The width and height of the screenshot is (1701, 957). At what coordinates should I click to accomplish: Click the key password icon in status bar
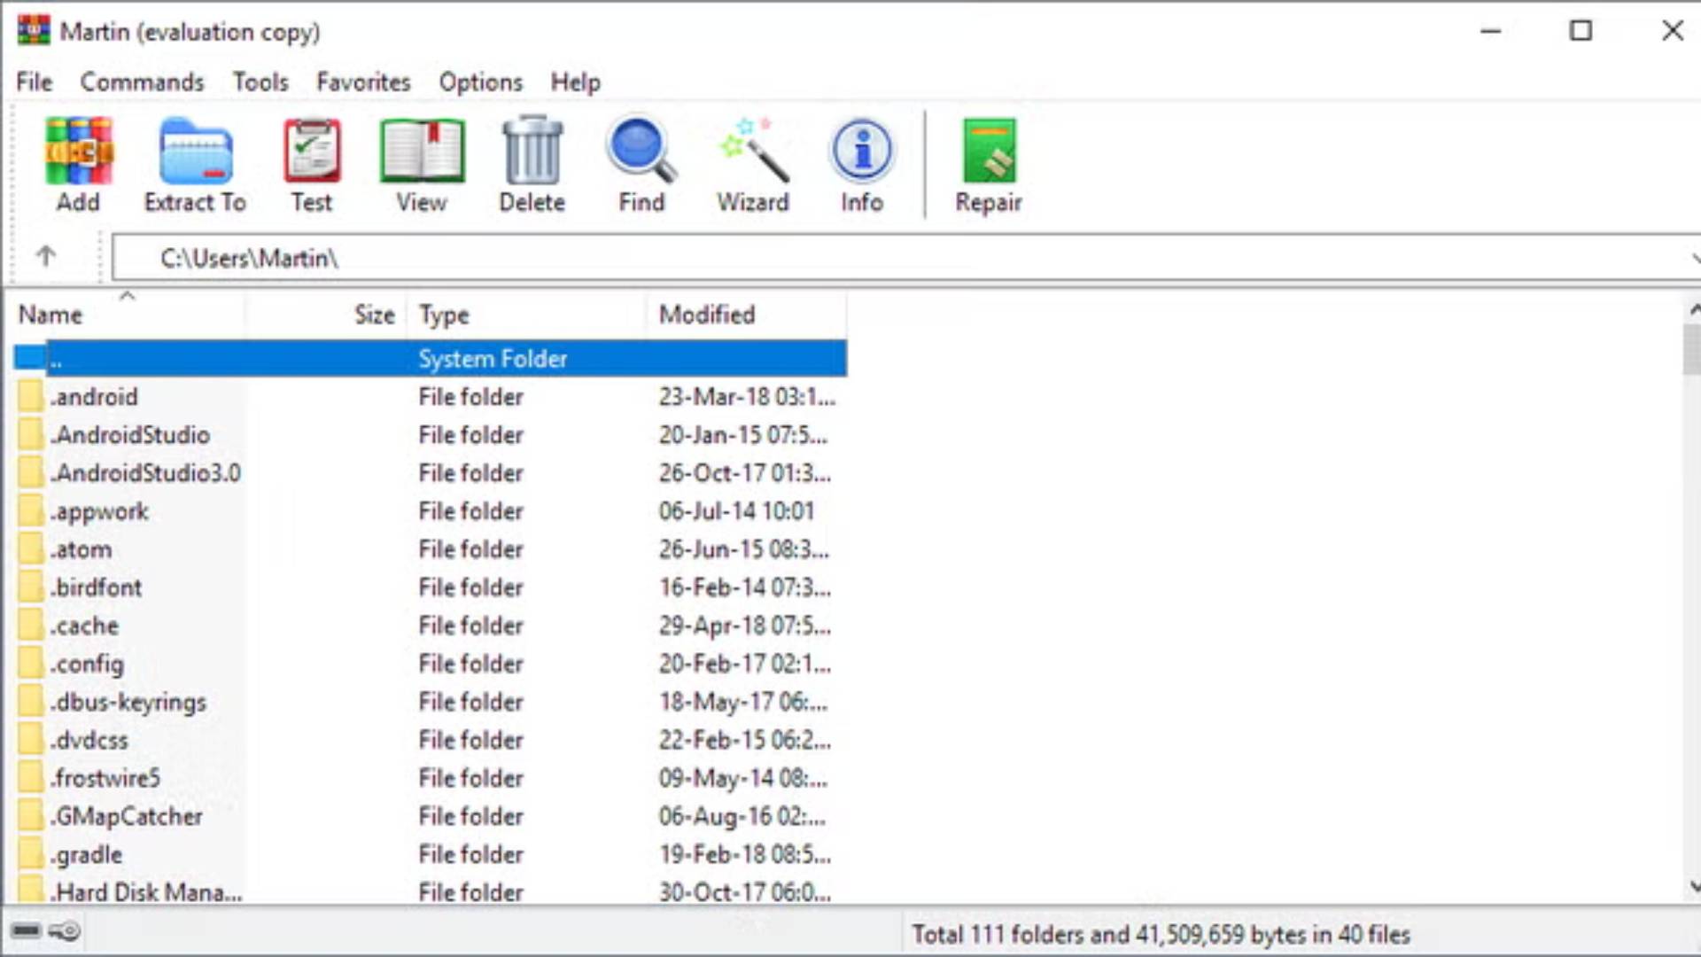click(x=66, y=930)
